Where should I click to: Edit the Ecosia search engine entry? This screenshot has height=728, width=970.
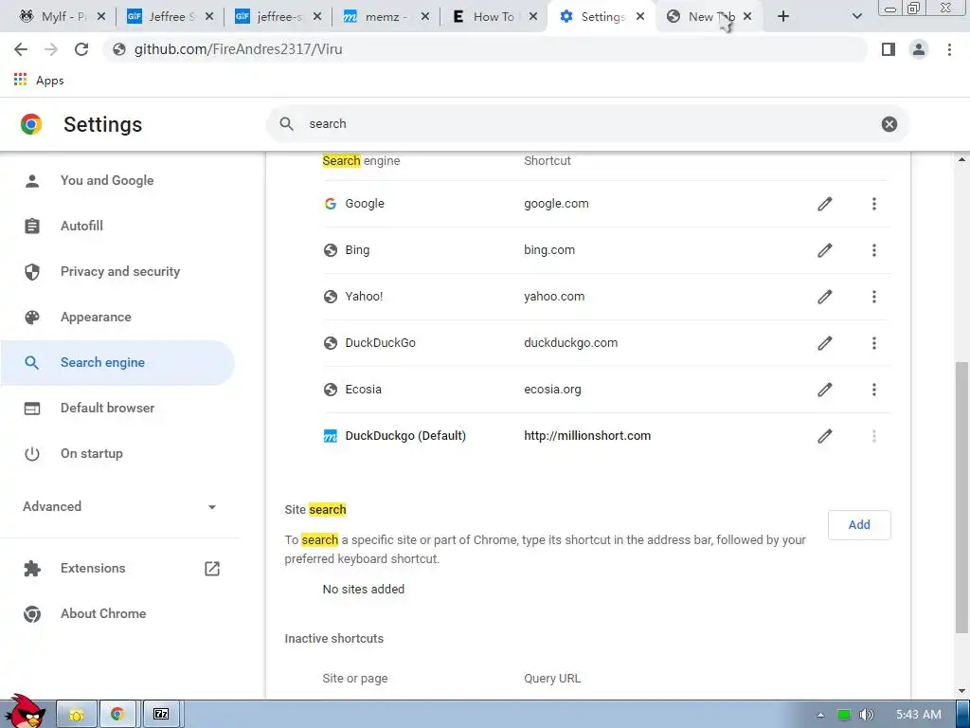point(825,390)
